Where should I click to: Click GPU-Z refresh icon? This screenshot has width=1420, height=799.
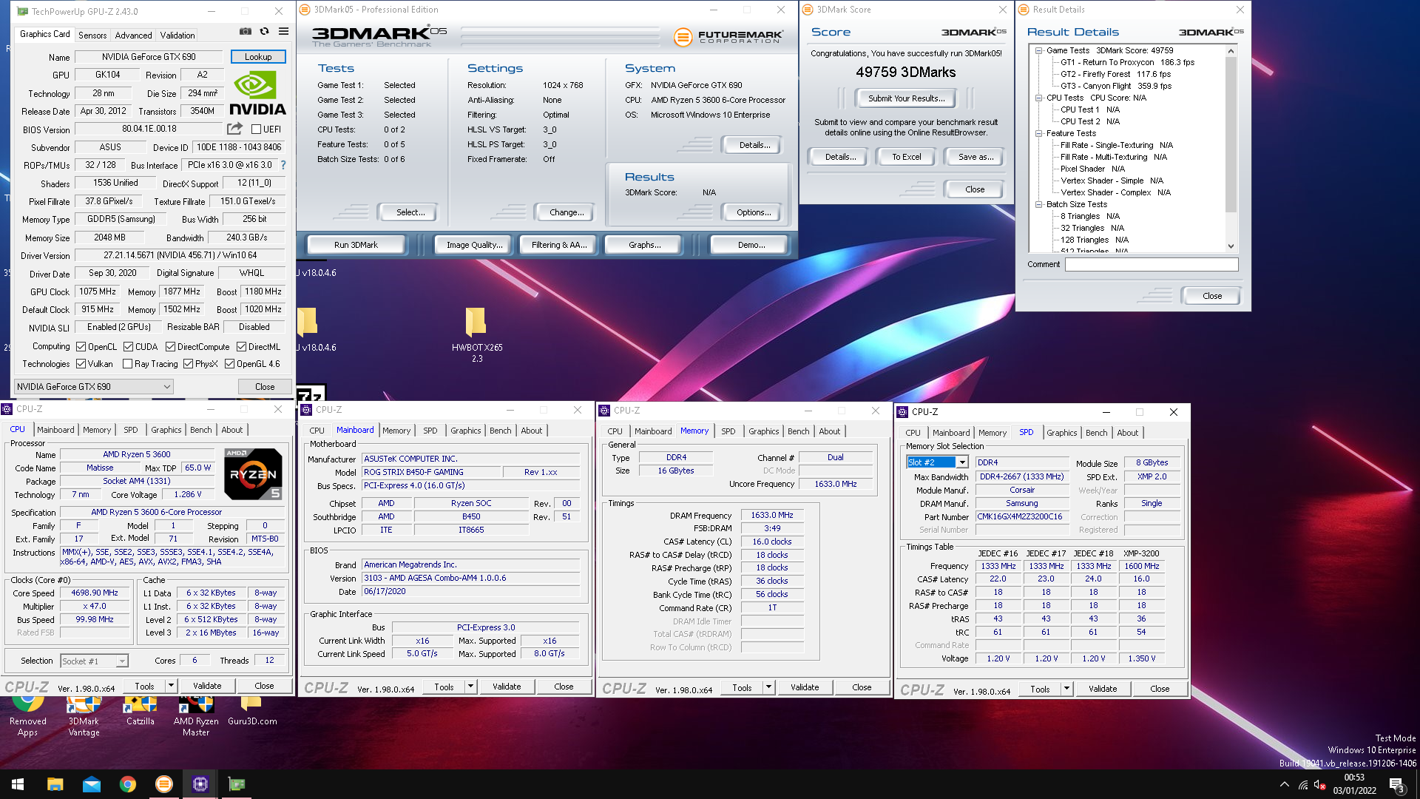pyautogui.click(x=264, y=32)
